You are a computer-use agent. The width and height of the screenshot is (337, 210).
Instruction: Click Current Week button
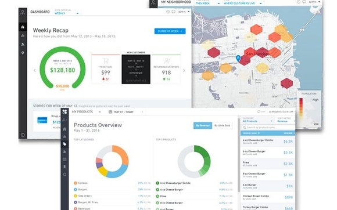170,31
